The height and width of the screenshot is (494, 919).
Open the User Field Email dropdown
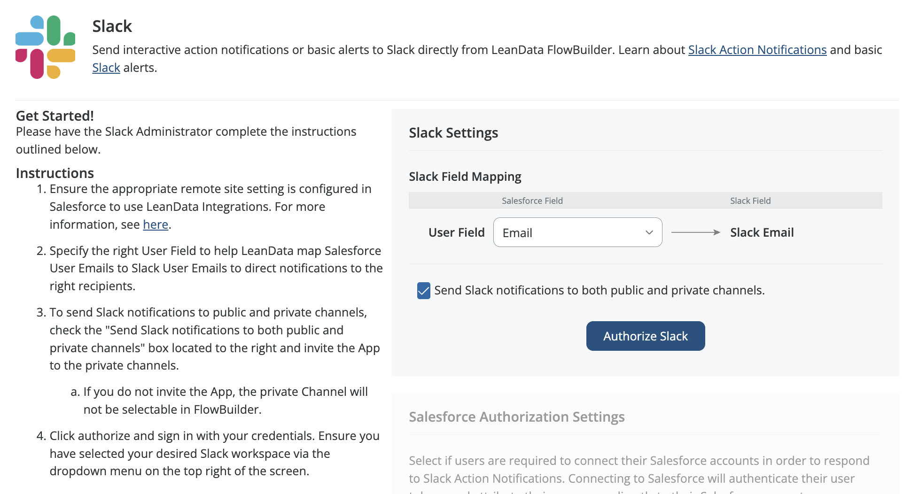click(x=577, y=232)
